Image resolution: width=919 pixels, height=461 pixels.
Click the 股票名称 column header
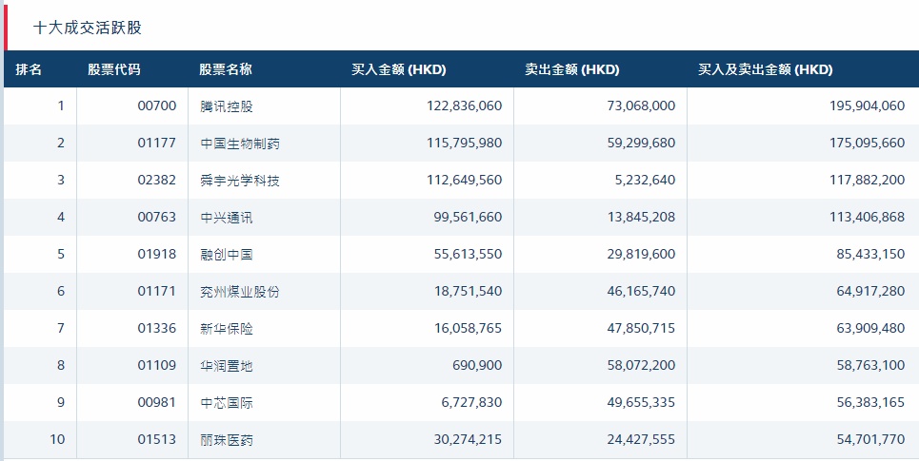(x=226, y=69)
